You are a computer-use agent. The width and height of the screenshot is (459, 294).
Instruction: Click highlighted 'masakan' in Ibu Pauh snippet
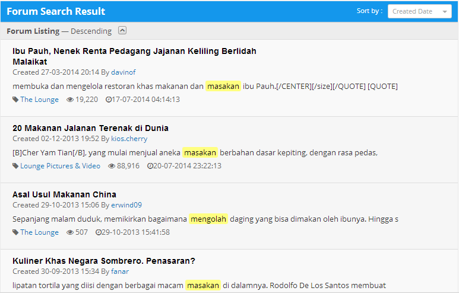pyautogui.click(x=223, y=86)
